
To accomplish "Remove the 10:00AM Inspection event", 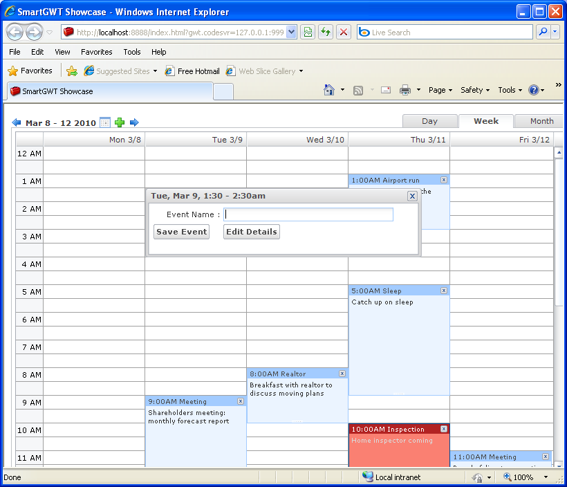I will coord(444,429).
